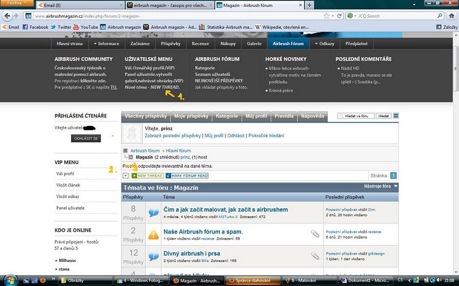The width and height of the screenshot is (459, 286).
Task: Click paperclip attachment icon on 'Divný airbrush i prsa'
Action: point(315,256)
